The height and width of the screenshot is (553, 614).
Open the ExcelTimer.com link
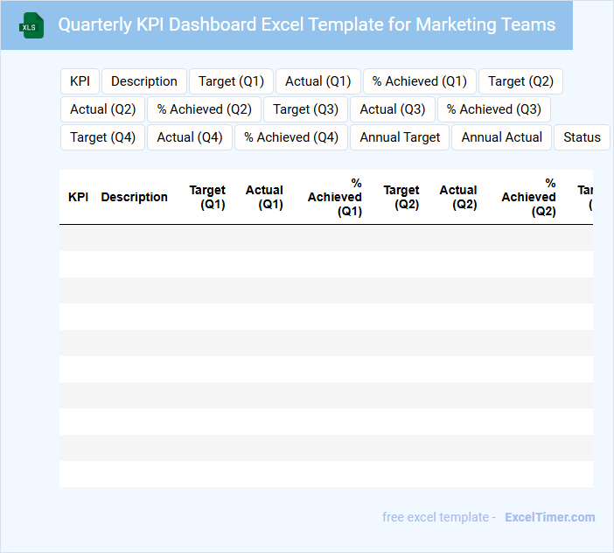click(550, 517)
